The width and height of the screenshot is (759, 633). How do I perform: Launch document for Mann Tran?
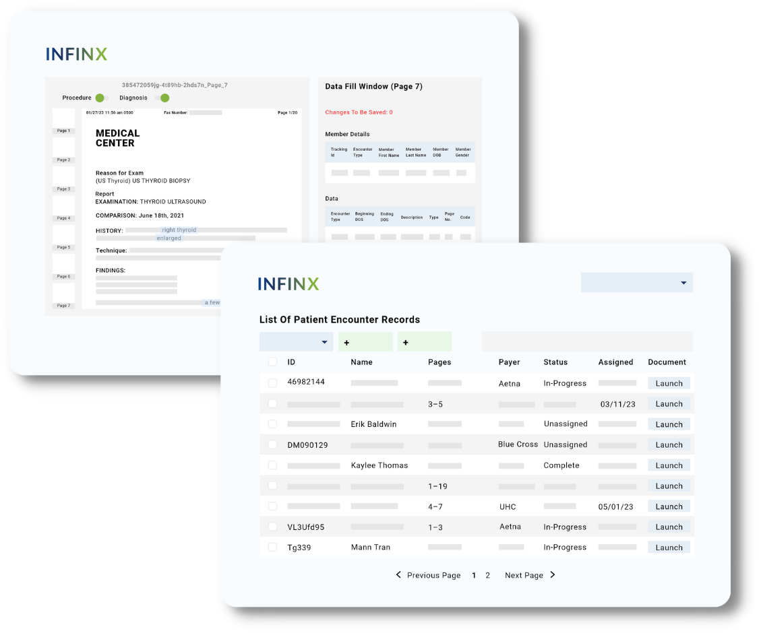coord(669,547)
